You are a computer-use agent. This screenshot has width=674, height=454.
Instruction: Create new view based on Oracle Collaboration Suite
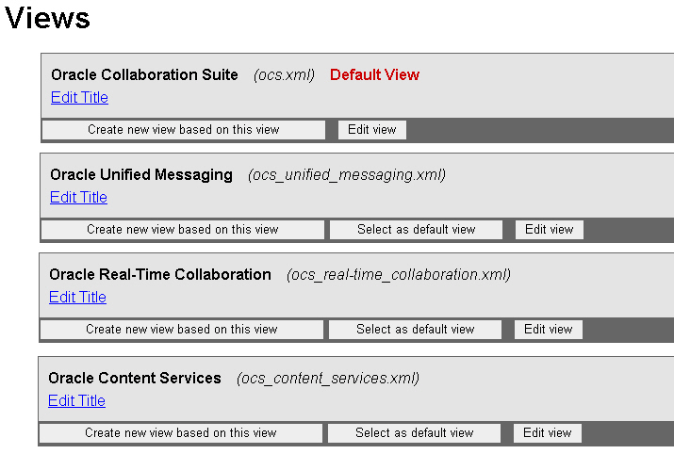(x=184, y=130)
